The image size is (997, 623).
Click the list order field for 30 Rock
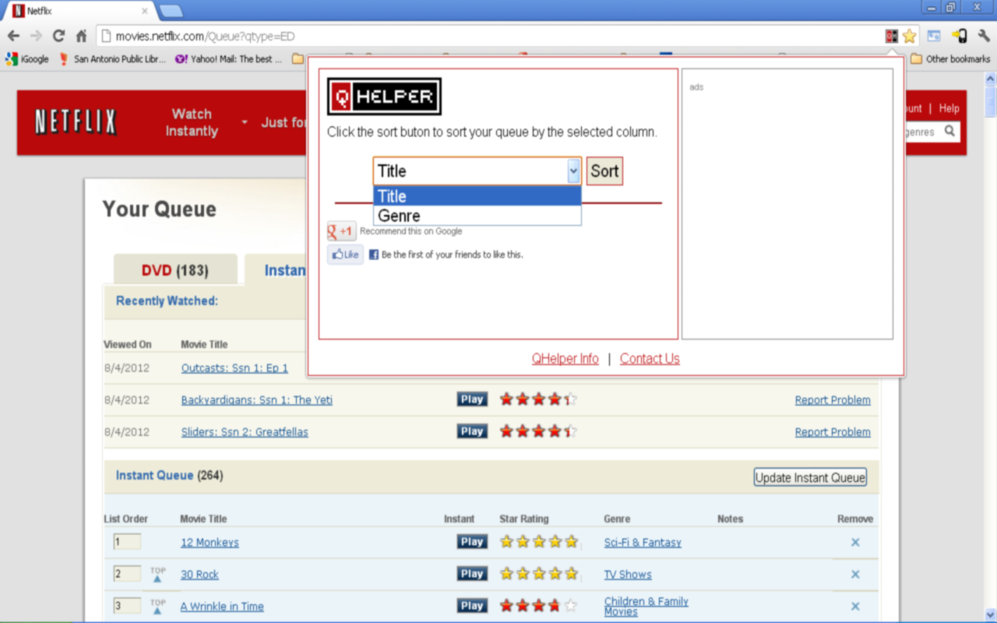click(127, 574)
